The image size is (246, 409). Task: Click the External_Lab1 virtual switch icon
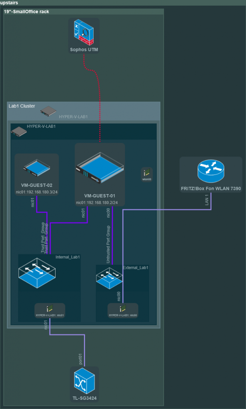pos(110,278)
